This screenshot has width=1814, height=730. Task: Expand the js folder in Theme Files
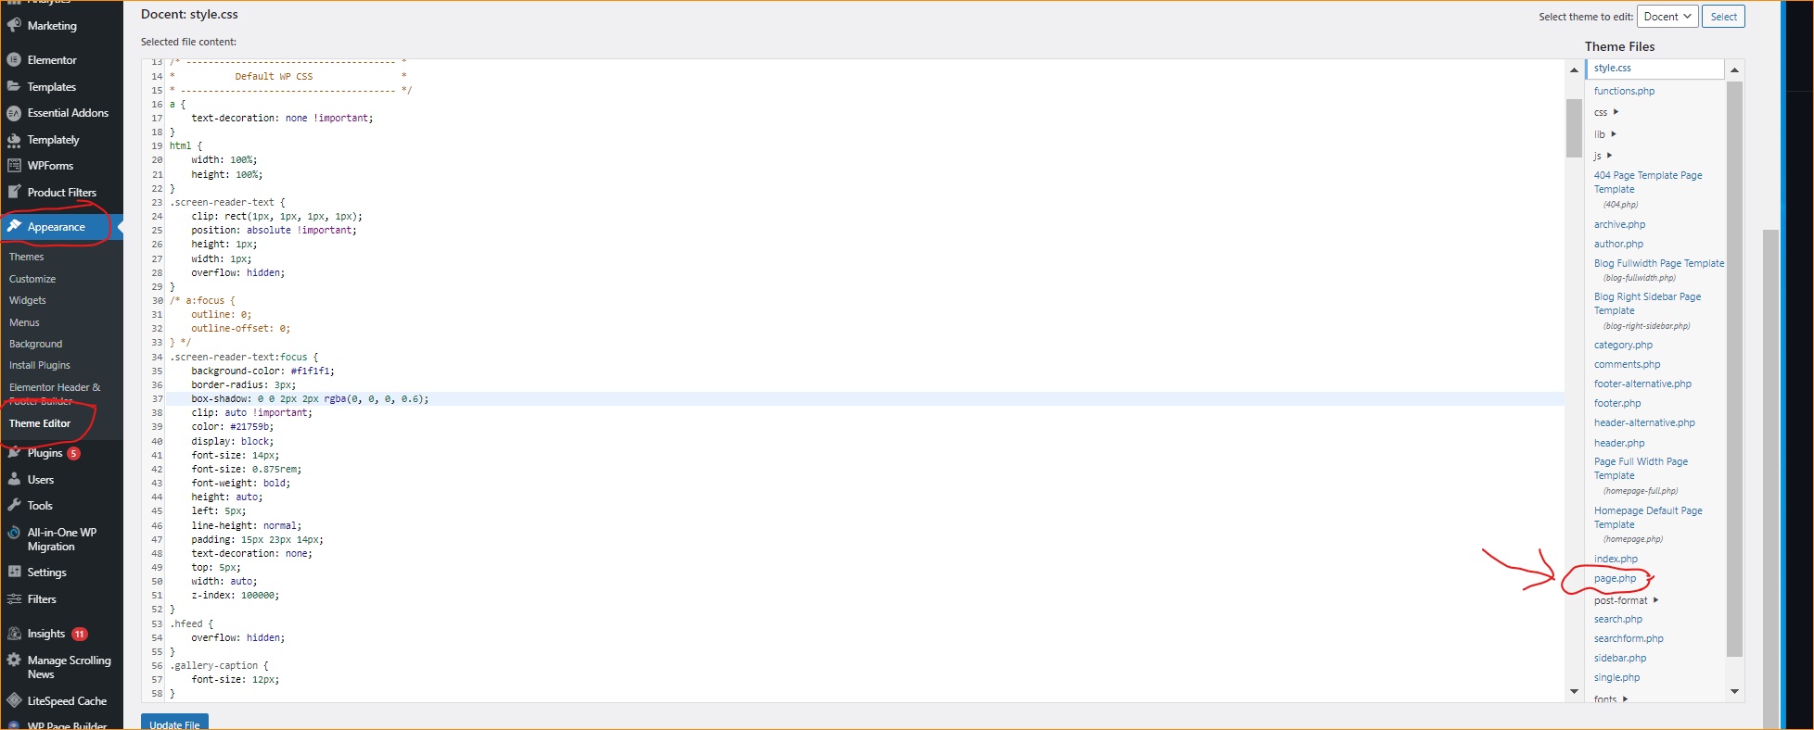click(1609, 156)
